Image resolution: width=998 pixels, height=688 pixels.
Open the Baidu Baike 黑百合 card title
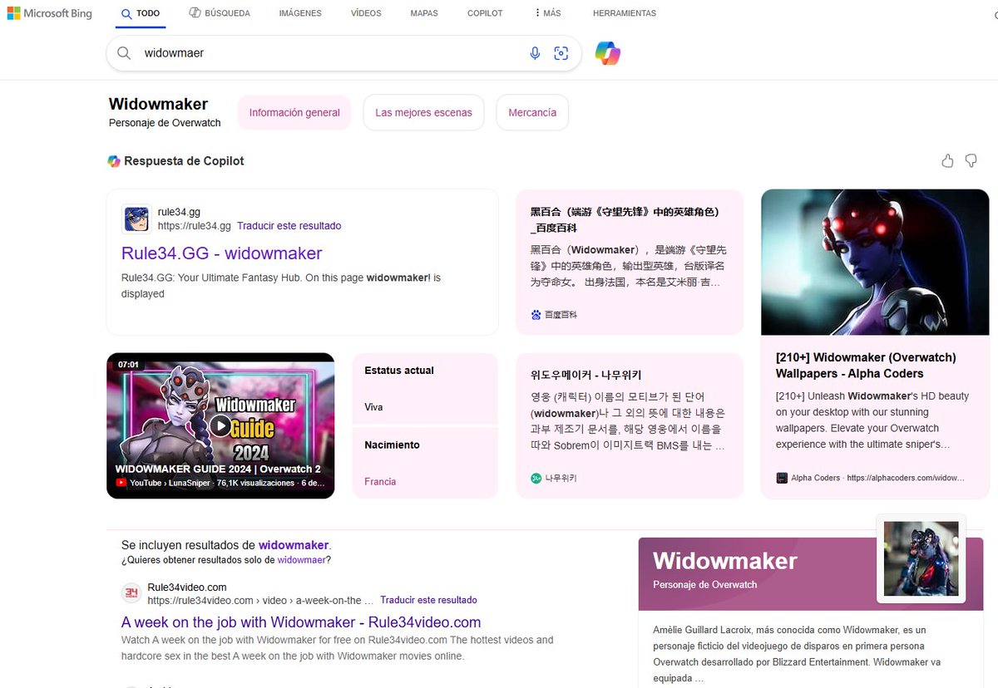625,219
